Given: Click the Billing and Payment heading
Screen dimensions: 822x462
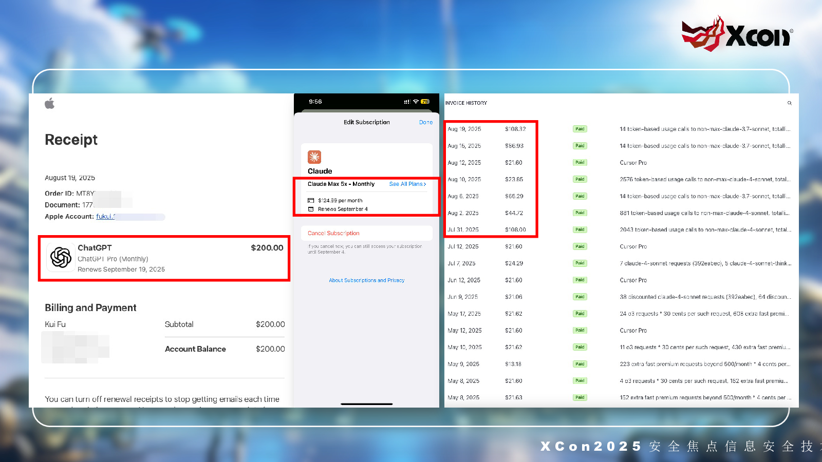Looking at the screenshot, I should (x=90, y=307).
